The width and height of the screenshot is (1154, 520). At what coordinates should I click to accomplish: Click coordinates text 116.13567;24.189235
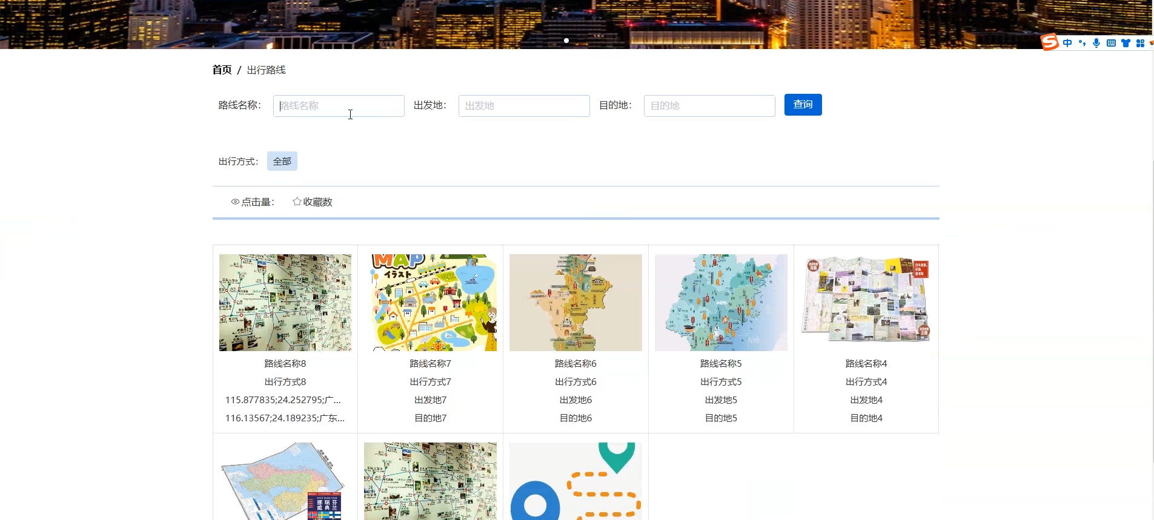coord(285,418)
